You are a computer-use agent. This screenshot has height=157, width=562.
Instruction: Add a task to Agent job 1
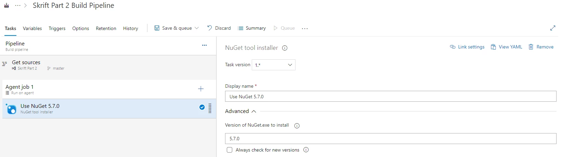(201, 89)
